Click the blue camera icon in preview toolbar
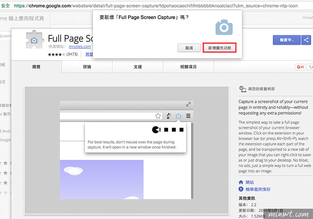The width and height of the screenshot is (313, 219). 178,116
